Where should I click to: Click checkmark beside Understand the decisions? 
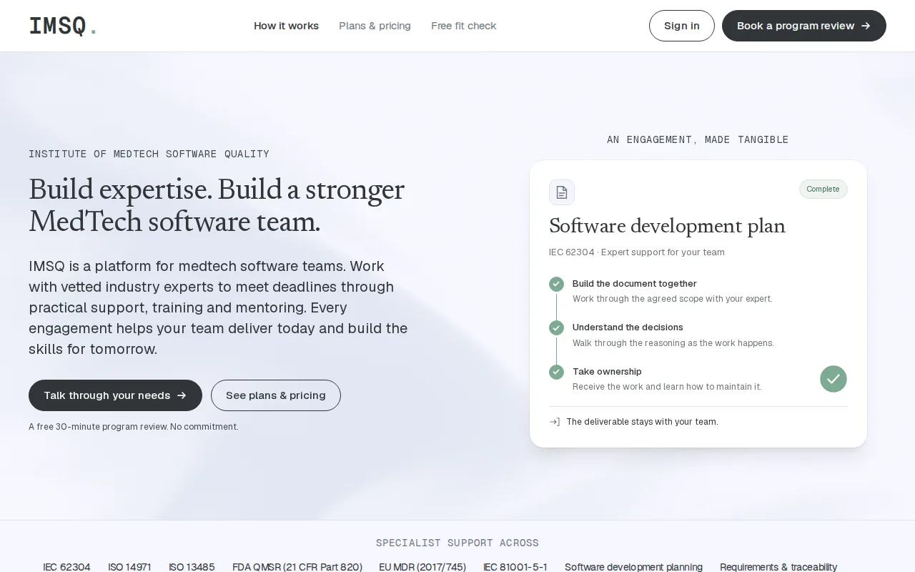click(x=556, y=327)
